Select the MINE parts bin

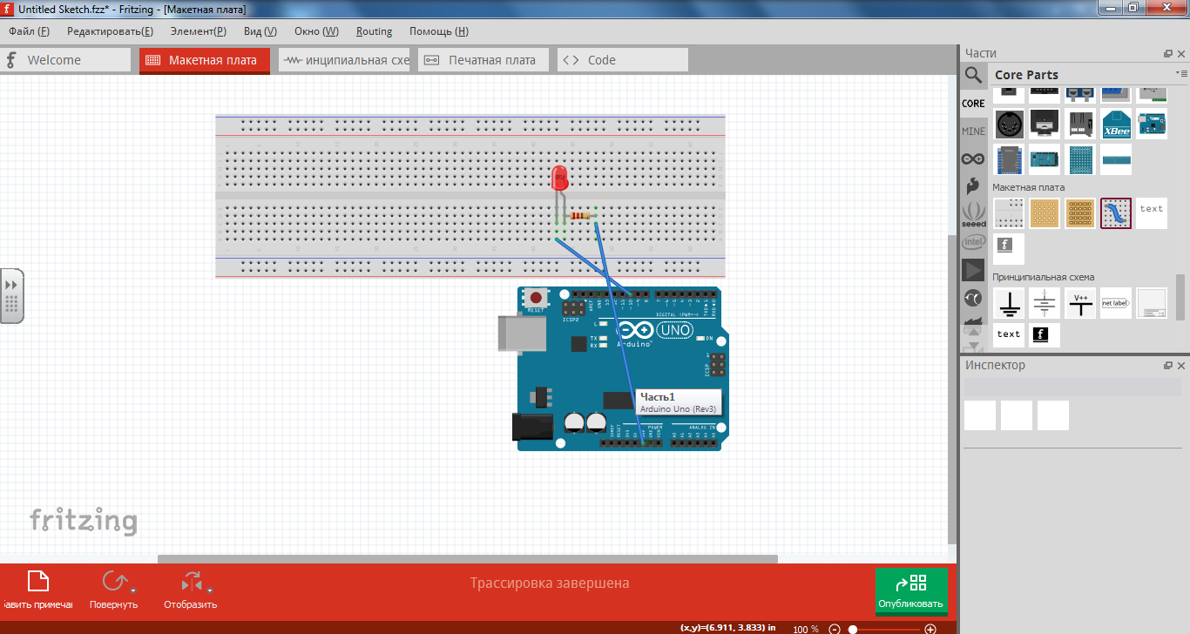(973, 132)
